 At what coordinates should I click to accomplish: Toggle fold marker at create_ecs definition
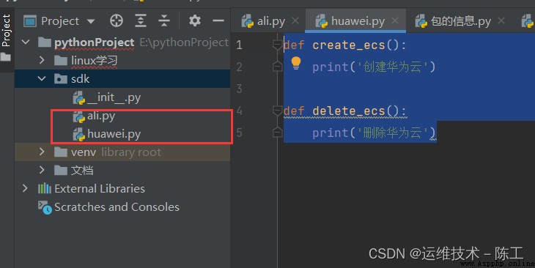[278, 45]
